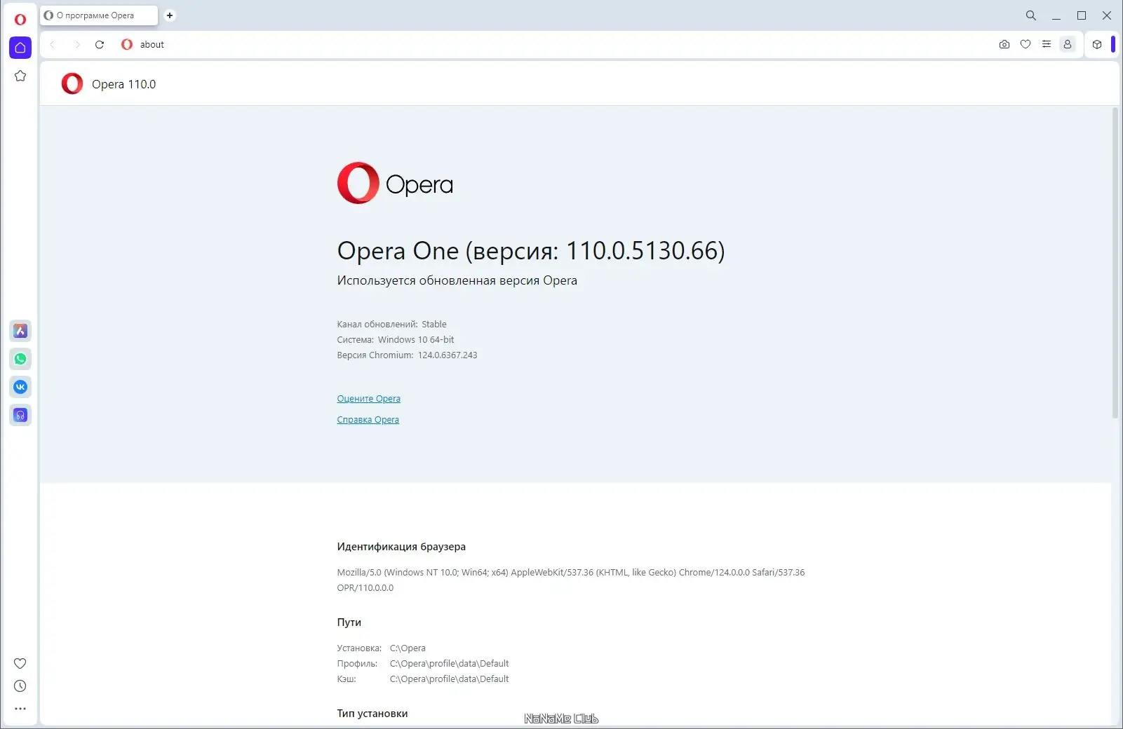Click the Opera site icon in address bar
The height and width of the screenshot is (729, 1123).
tap(127, 44)
